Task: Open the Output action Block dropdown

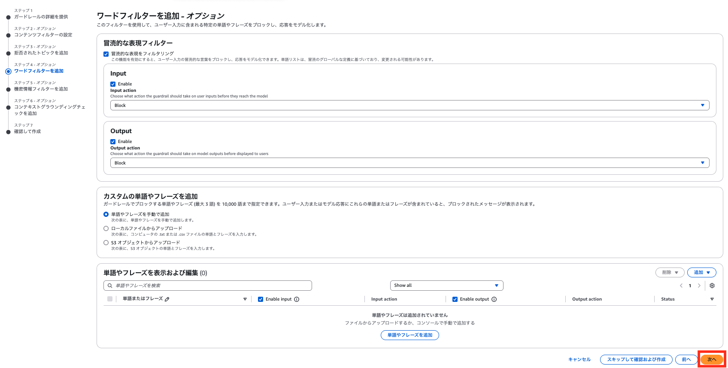Action: tap(409, 163)
